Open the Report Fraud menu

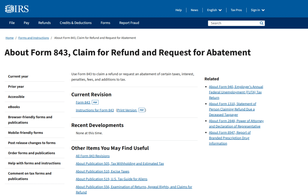[129, 23]
